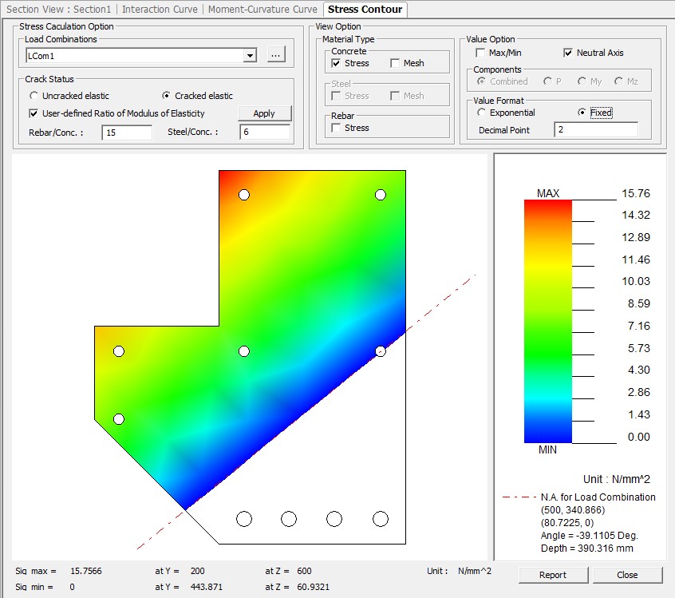Uncheck User-defined Ratio of Modulus of Elasticity
Screen dimensions: 675x598
pos(34,113)
